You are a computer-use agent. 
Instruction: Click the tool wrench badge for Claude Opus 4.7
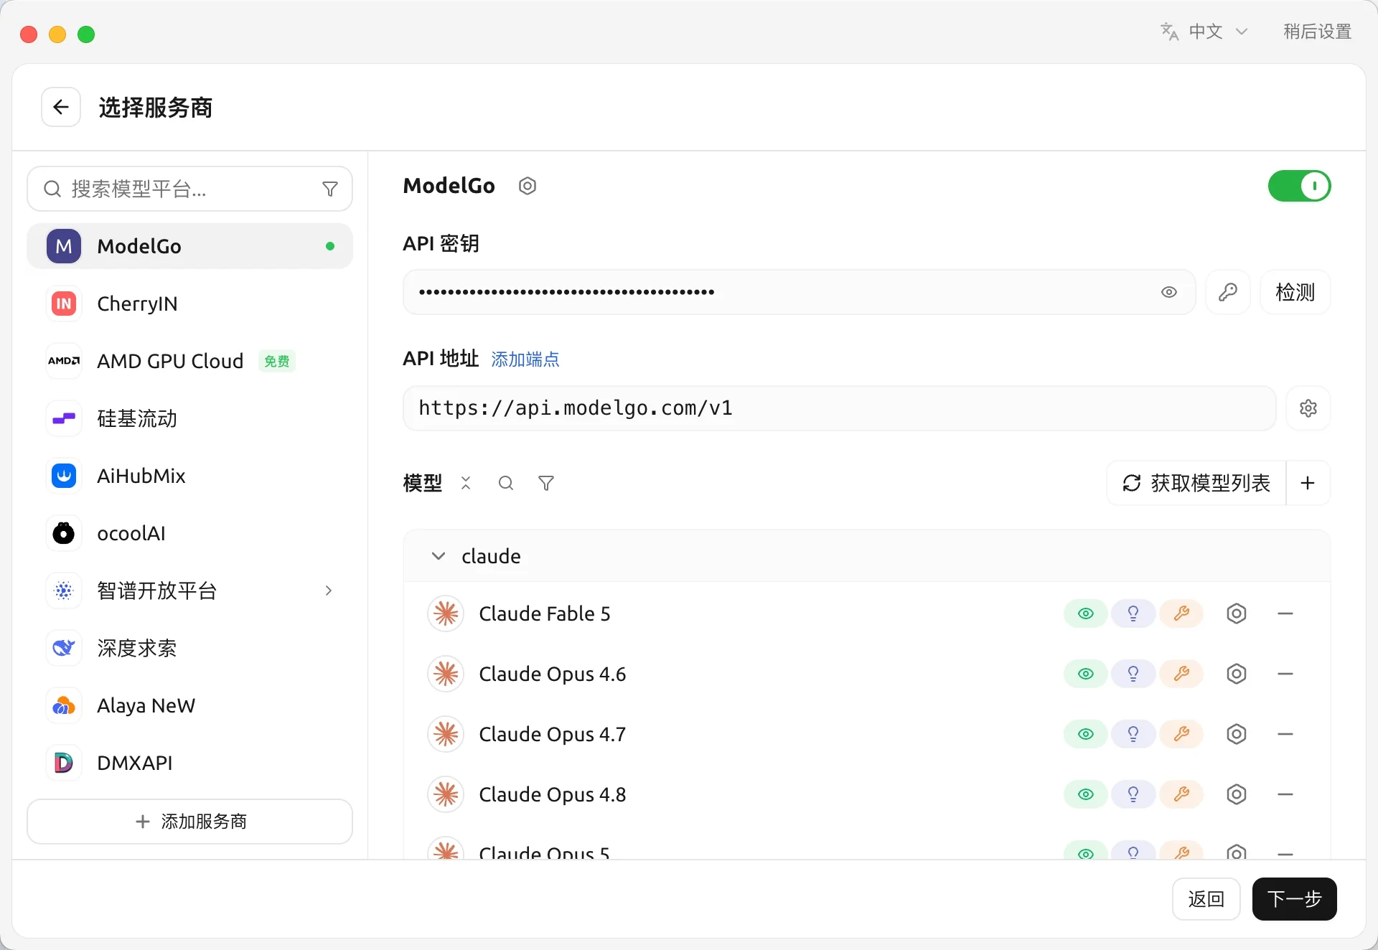[1181, 734]
